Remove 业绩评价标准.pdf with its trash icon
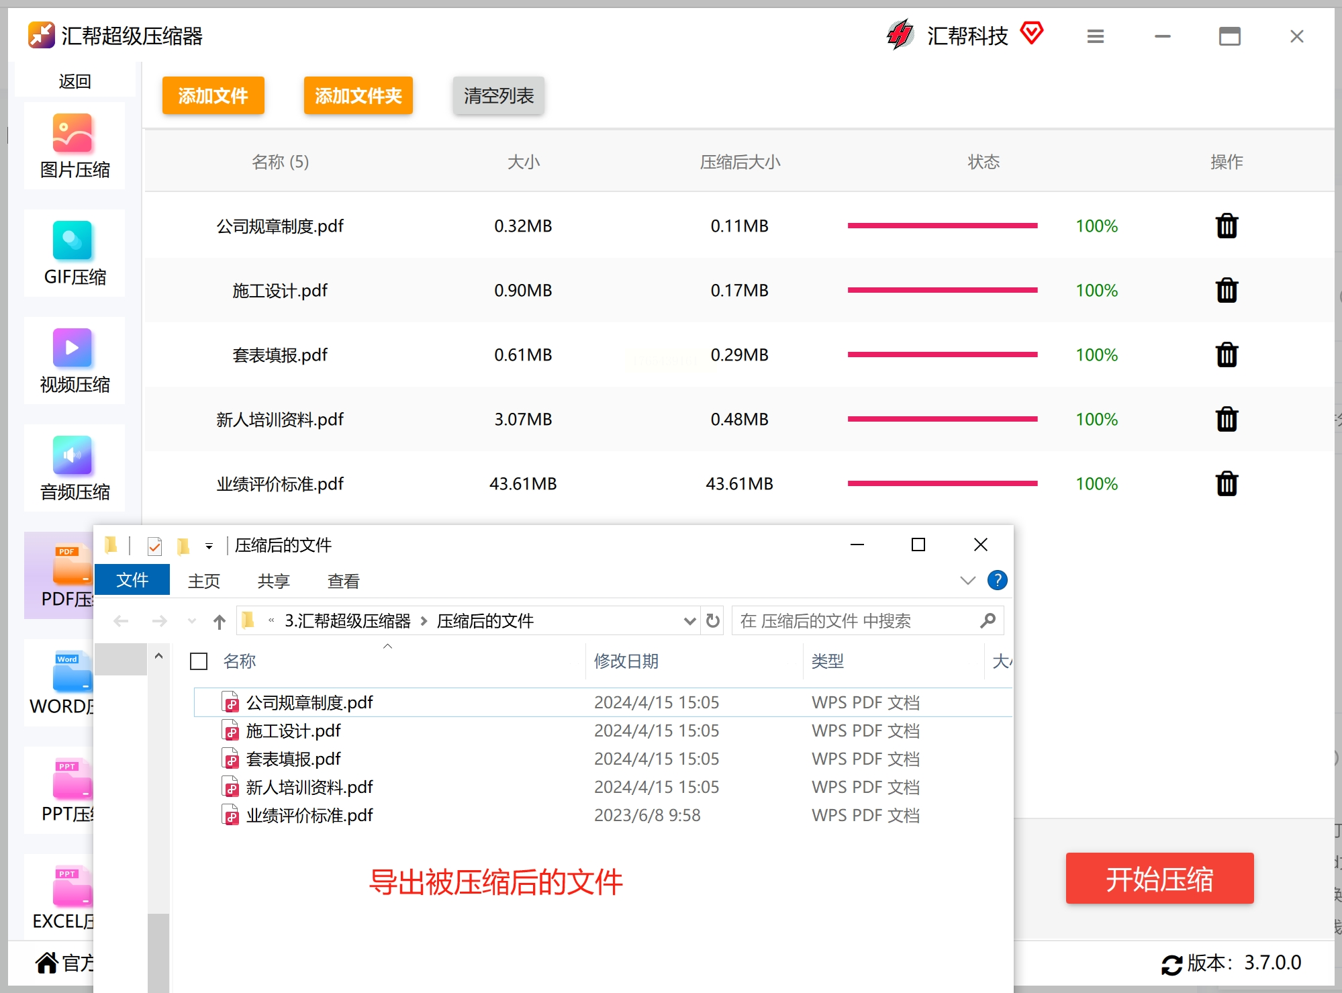Screen dimensions: 1342x993 tap(1226, 483)
